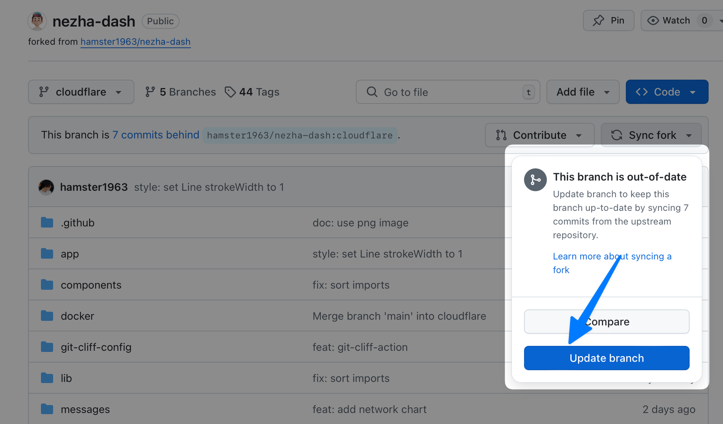Open 'style: set Line strokeWidth' commit in app row
The image size is (723, 424).
point(388,254)
